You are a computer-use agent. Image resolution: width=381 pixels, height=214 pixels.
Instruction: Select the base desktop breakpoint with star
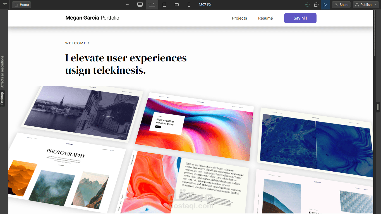(152, 5)
